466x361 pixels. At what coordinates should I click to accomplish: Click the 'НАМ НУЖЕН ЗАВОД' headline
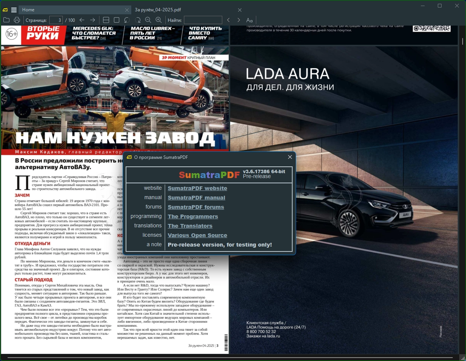115,138
